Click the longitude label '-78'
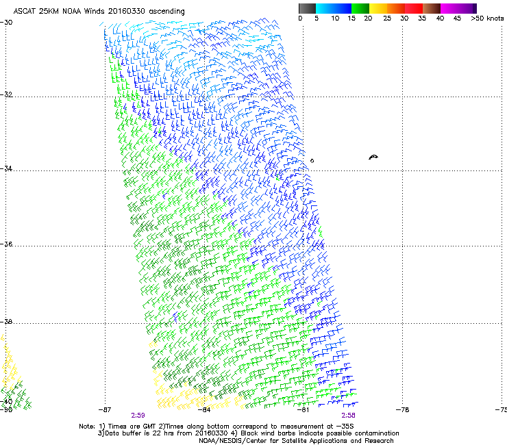507x445 pixels. pyautogui.click(x=403, y=410)
